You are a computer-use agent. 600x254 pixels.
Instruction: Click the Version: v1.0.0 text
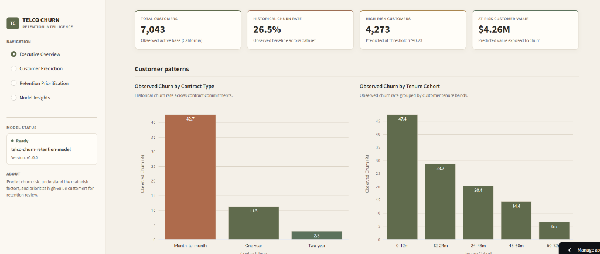[25, 158]
